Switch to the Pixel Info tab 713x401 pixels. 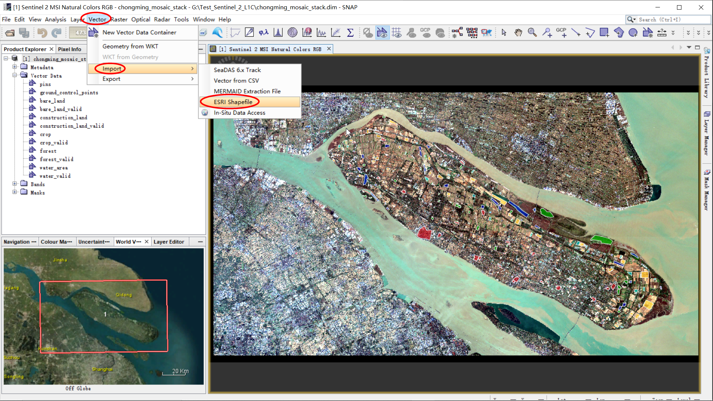coord(69,49)
